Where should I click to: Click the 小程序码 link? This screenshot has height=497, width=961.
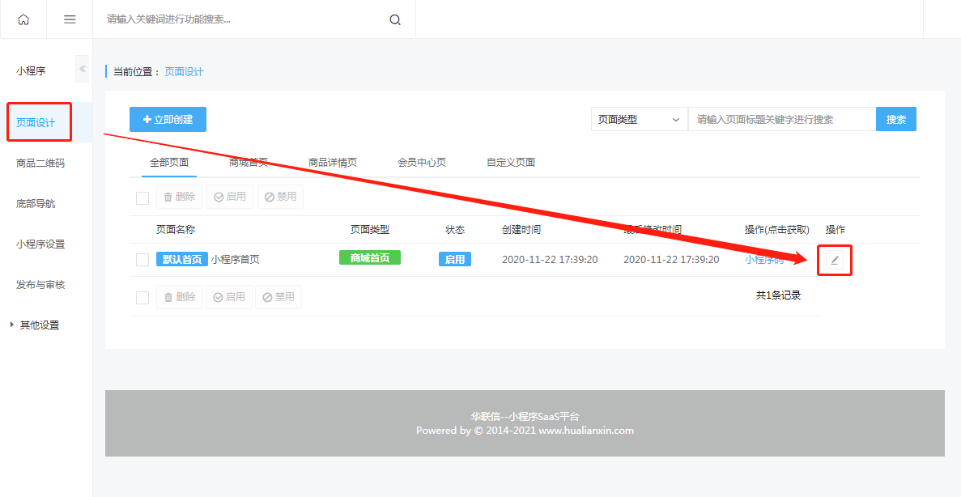(x=764, y=259)
